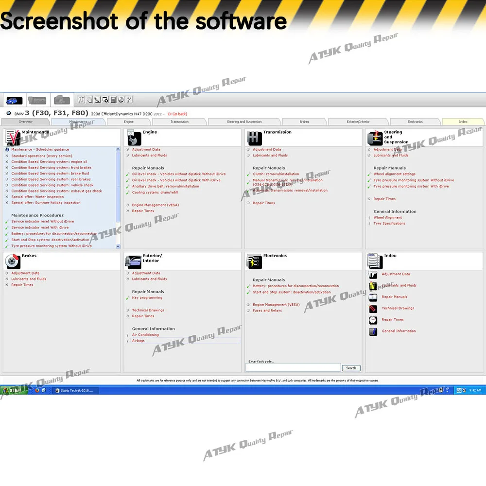Open Key programming link
The width and height of the screenshot is (486, 486).
147,298
